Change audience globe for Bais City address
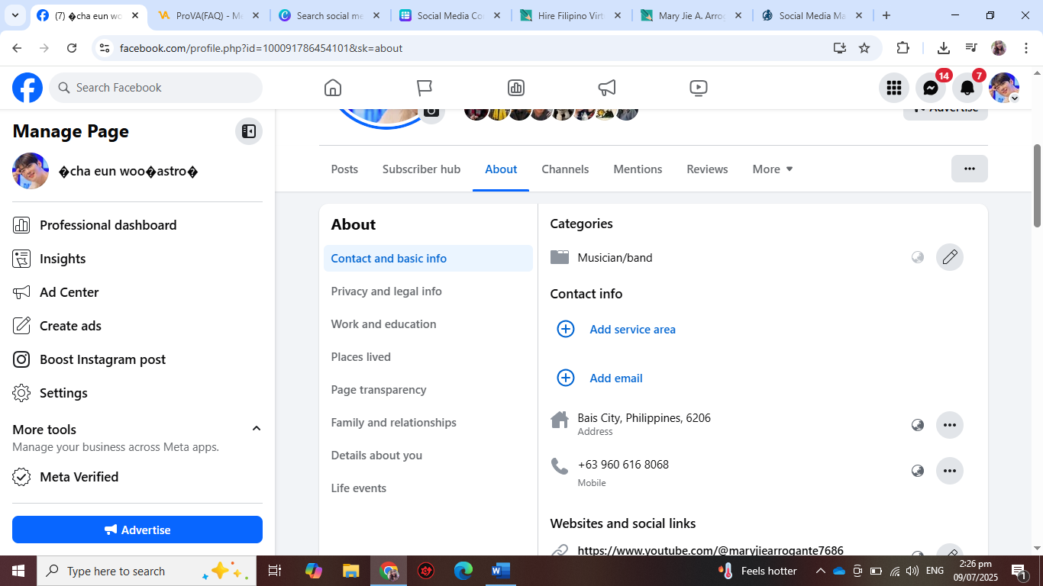Image resolution: width=1043 pixels, height=586 pixels. click(918, 425)
